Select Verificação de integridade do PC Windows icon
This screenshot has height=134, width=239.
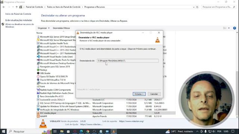click(x=38, y=110)
